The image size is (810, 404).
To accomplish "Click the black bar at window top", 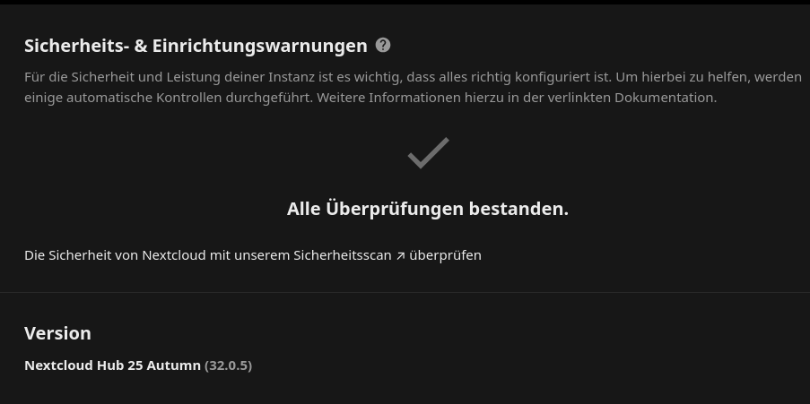I will (405, 2).
